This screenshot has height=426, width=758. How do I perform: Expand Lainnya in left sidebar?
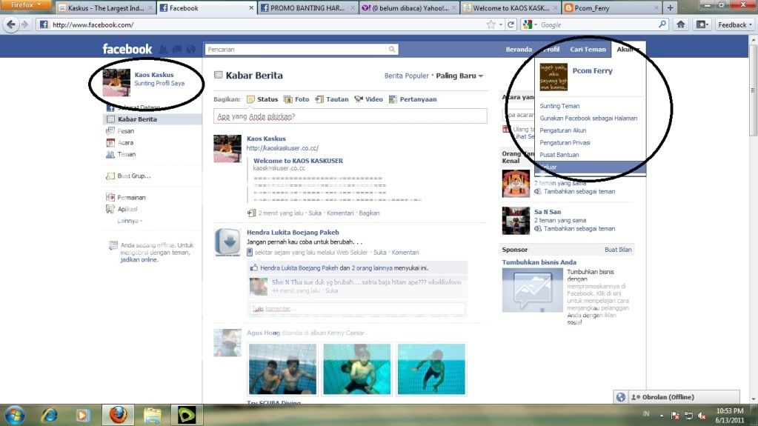pos(130,221)
